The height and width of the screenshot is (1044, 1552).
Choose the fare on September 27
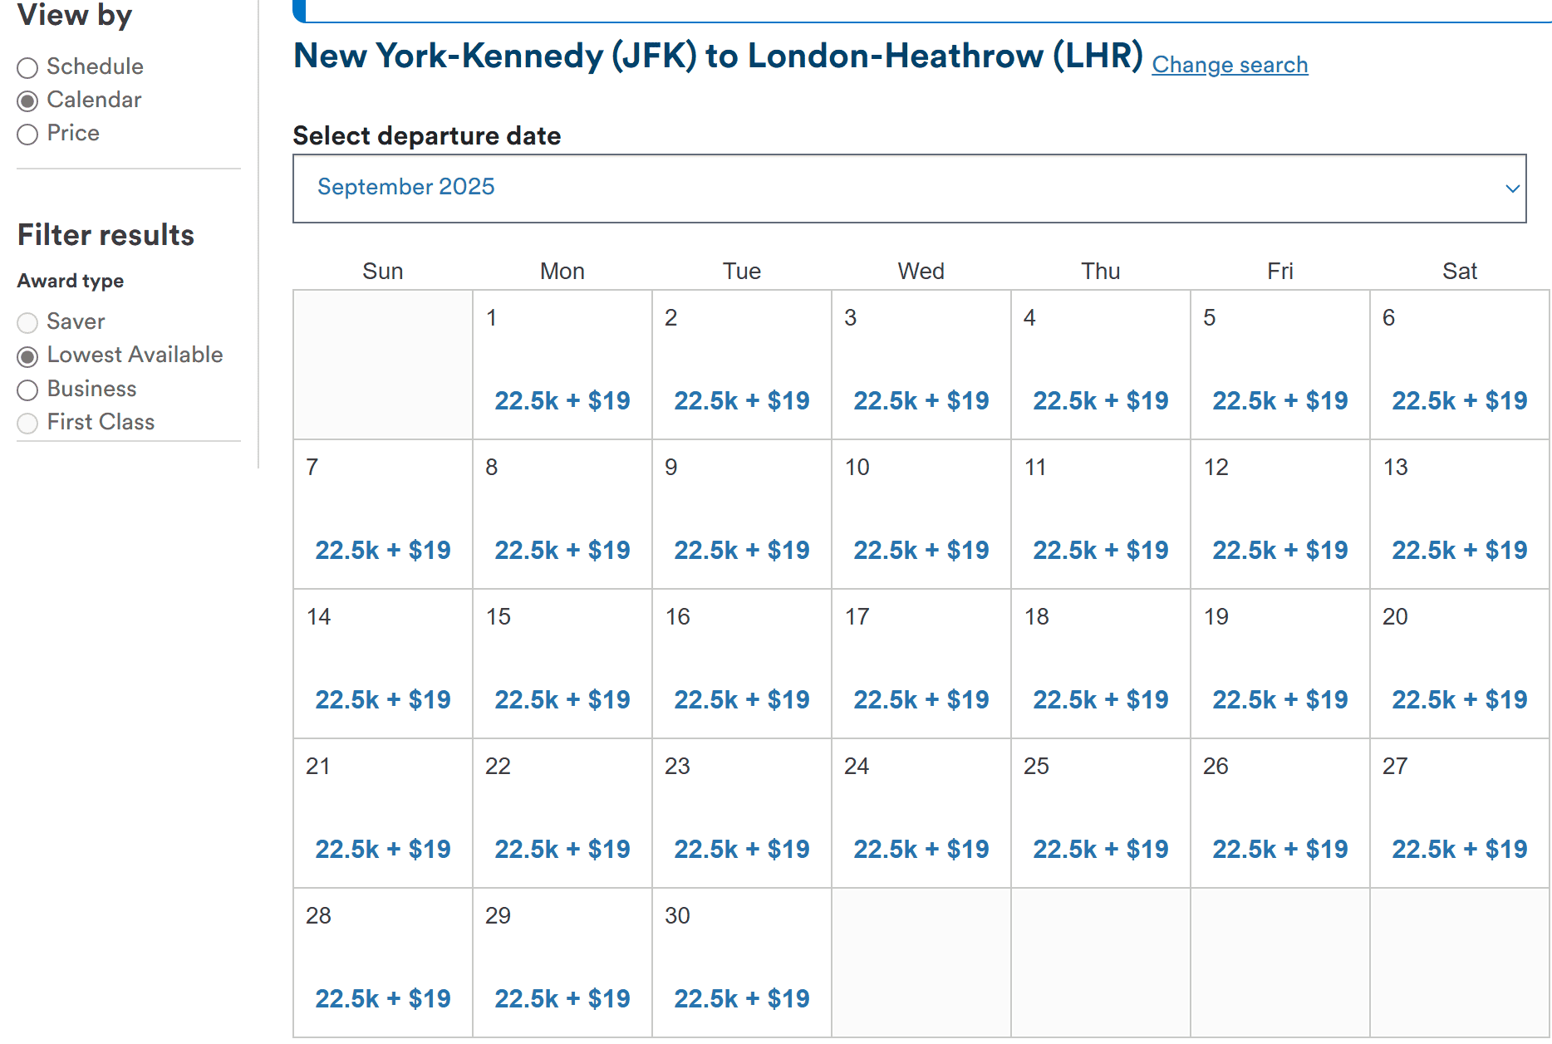pyautogui.click(x=1459, y=849)
